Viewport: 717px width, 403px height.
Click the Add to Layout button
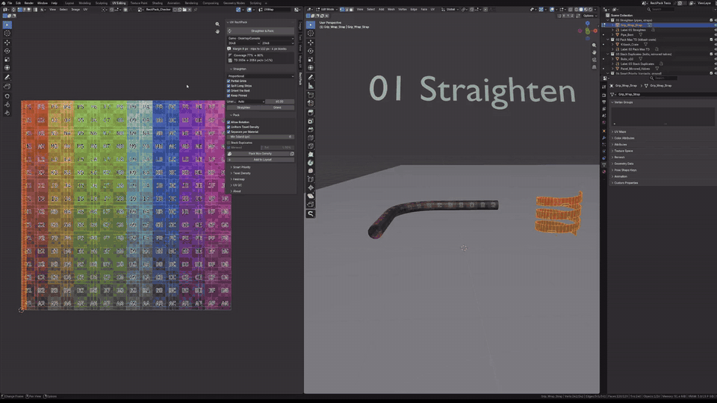(262, 160)
